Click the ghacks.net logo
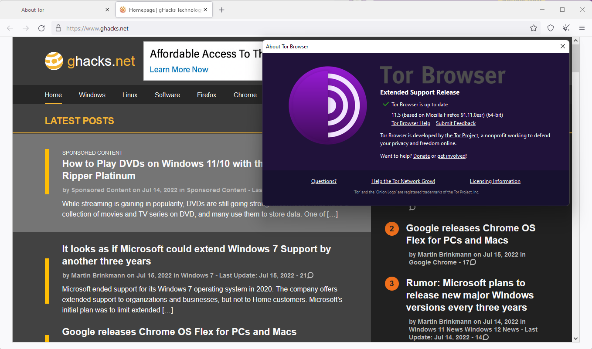The image size is (592, 349). (90, 61)
